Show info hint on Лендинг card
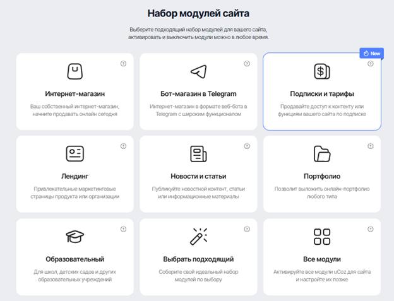394x301 pixels. (123, 146)
